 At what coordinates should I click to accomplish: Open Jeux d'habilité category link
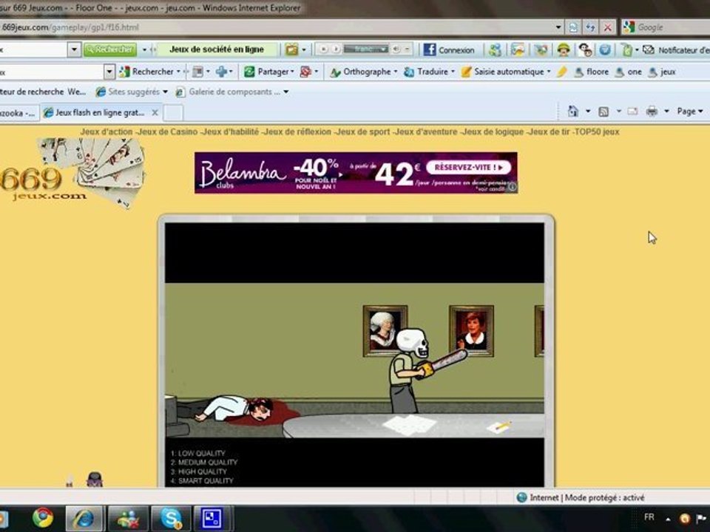(230, 132)
